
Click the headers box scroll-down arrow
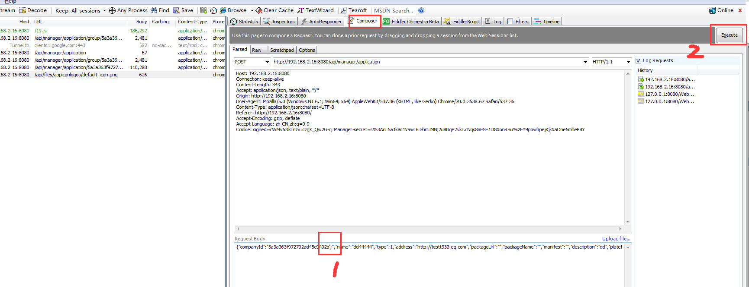tap(628, 221)
